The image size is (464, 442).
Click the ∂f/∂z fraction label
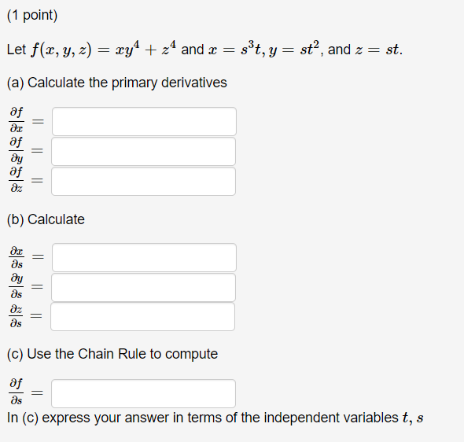coord(17,179)
